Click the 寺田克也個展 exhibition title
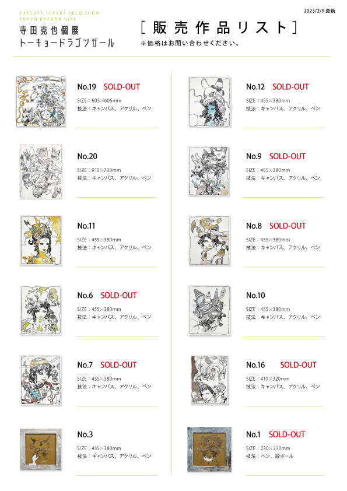The height and width of the screenshot is (491, 347). point(49,30)
